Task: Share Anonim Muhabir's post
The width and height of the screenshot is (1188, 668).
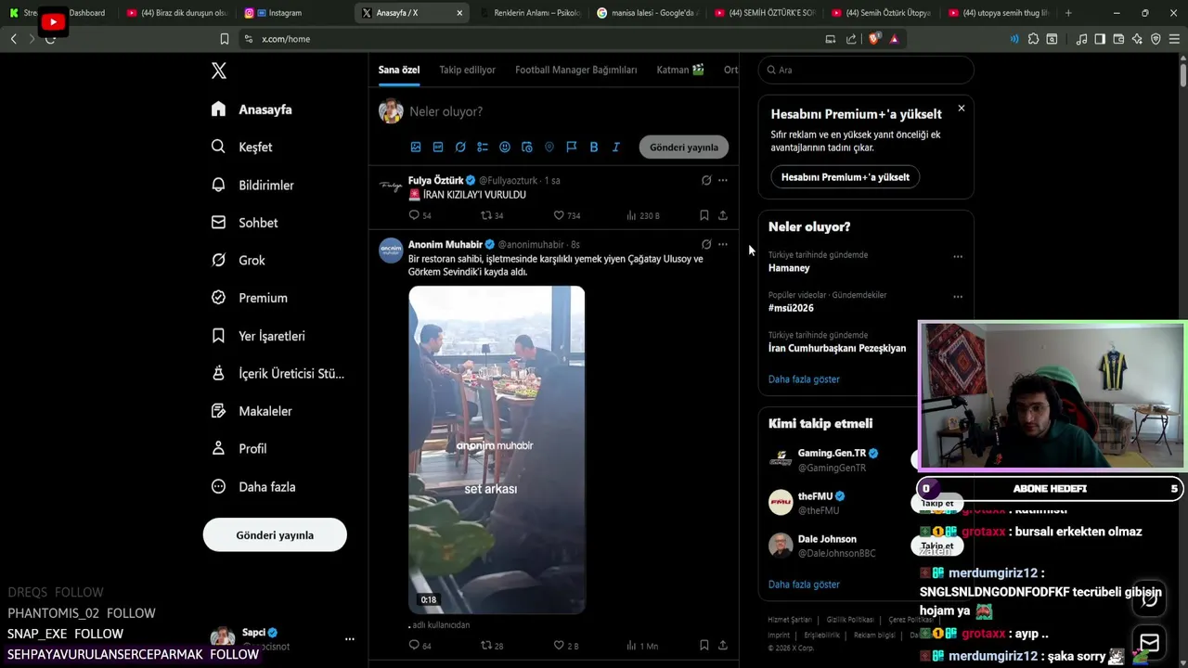Action: coord(723,645)
